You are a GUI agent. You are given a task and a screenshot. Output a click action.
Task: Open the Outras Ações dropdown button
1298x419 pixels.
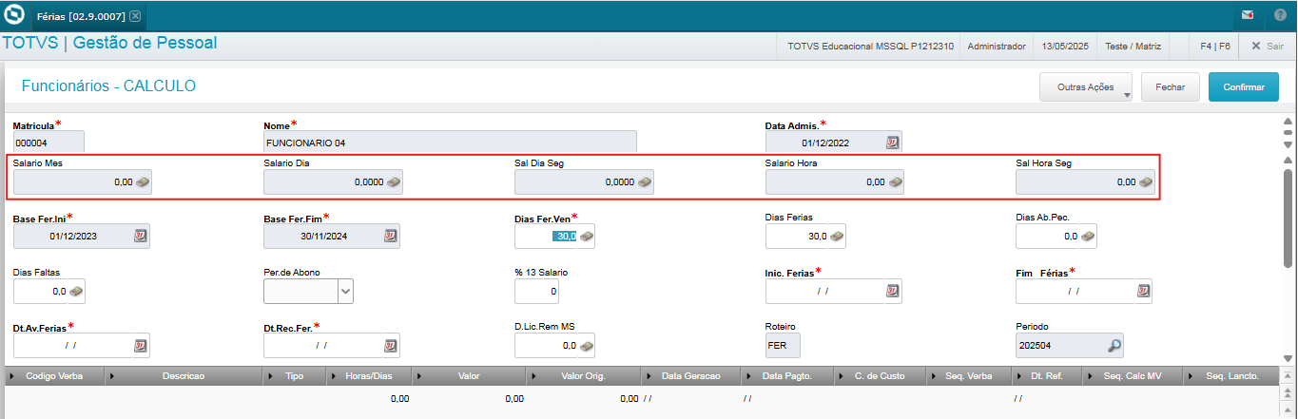[x=1086, y=86]
